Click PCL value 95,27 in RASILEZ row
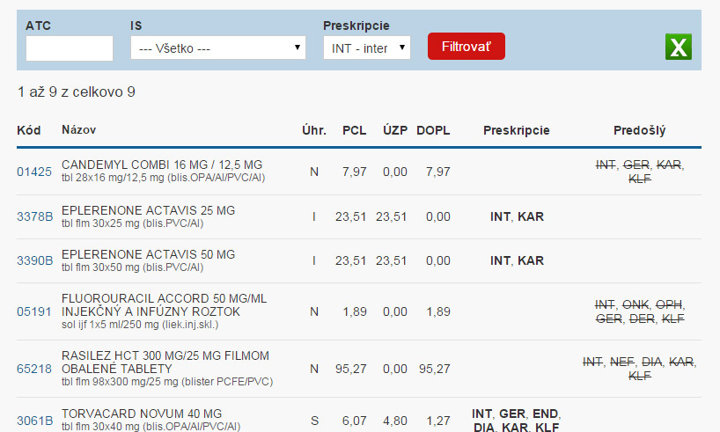 [351, 369]
